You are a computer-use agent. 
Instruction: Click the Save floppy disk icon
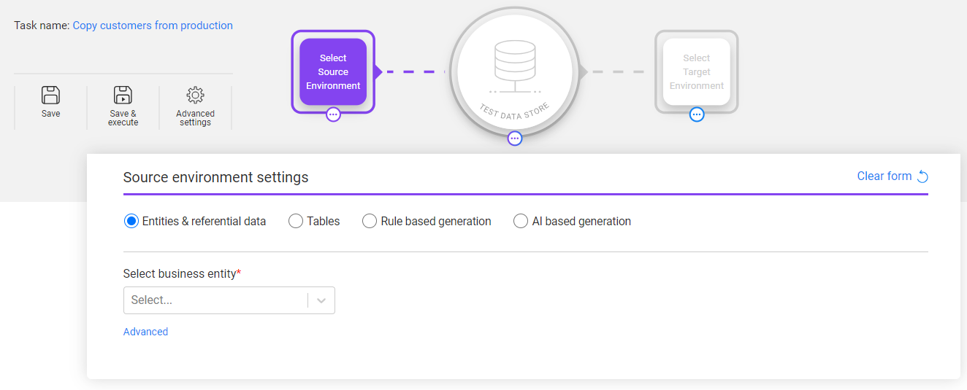[50, 95]
